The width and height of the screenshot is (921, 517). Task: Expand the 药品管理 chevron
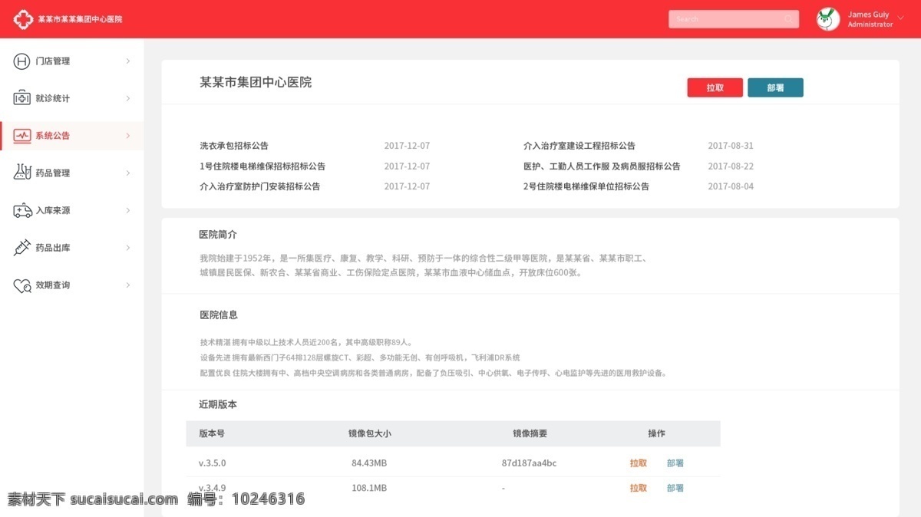point(128,173)
